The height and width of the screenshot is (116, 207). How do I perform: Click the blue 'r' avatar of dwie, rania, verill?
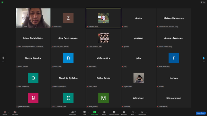coord(174,58)
